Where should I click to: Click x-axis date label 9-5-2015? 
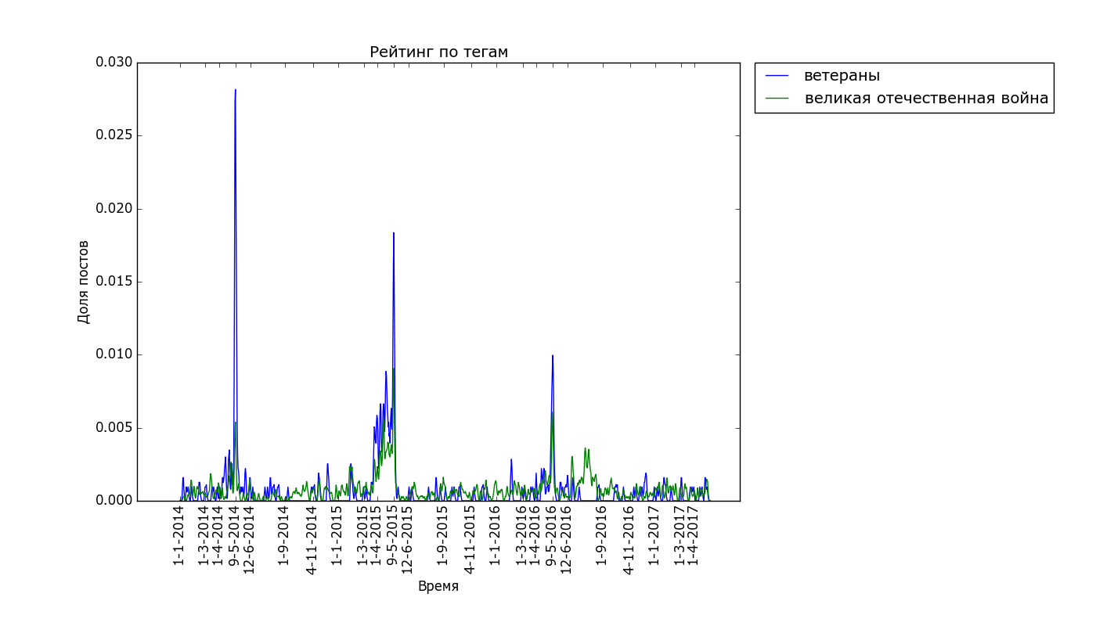click(x=392, y=536)
